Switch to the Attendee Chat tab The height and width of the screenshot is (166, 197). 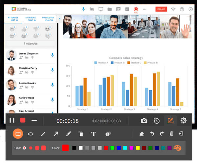pos(31,19)
